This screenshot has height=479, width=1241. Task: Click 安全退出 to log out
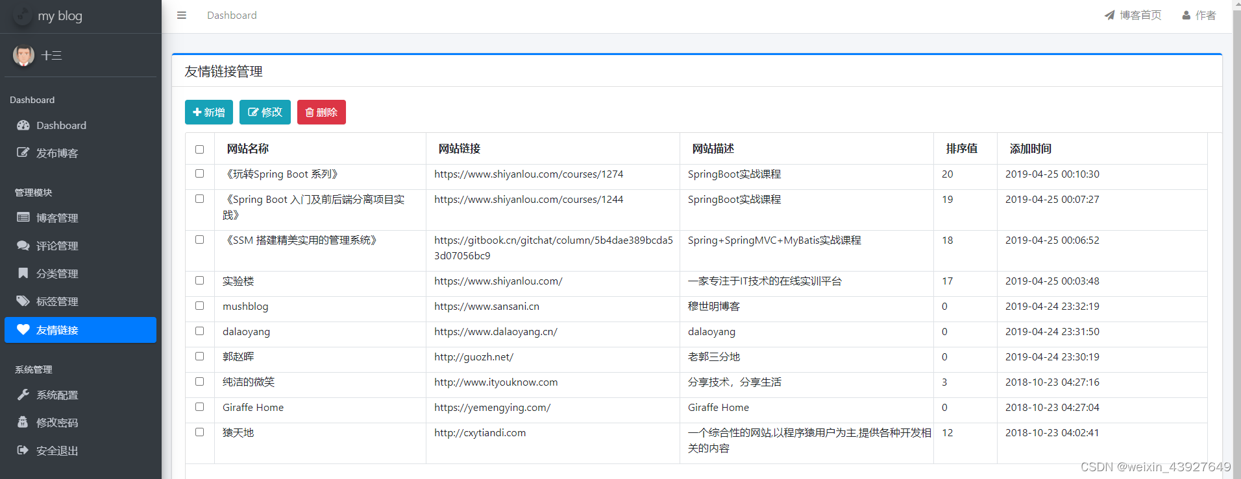click(80, 450)
